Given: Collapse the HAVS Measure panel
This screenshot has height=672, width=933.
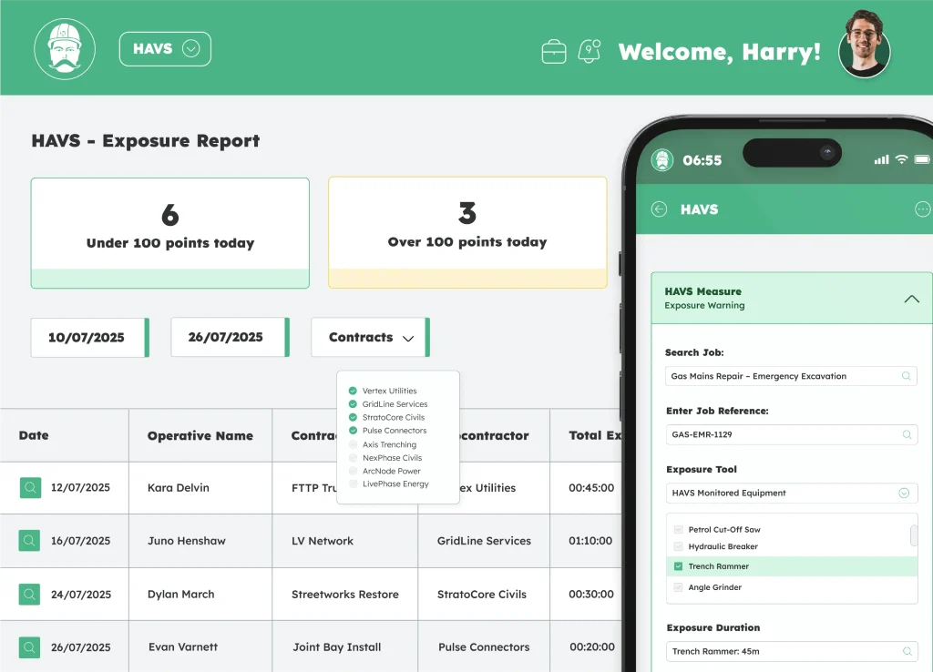Looking at the screenshot, I should click(911, 299).
